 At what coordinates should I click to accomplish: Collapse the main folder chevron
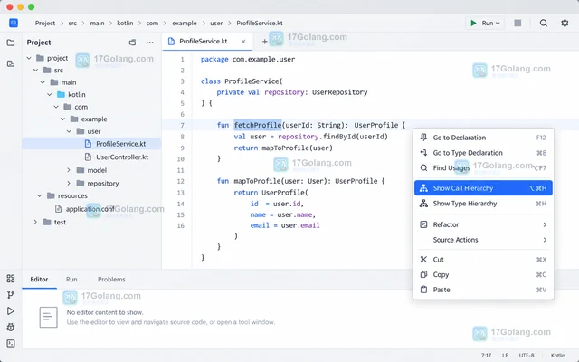pyautogui.click(x=43, y=82)
